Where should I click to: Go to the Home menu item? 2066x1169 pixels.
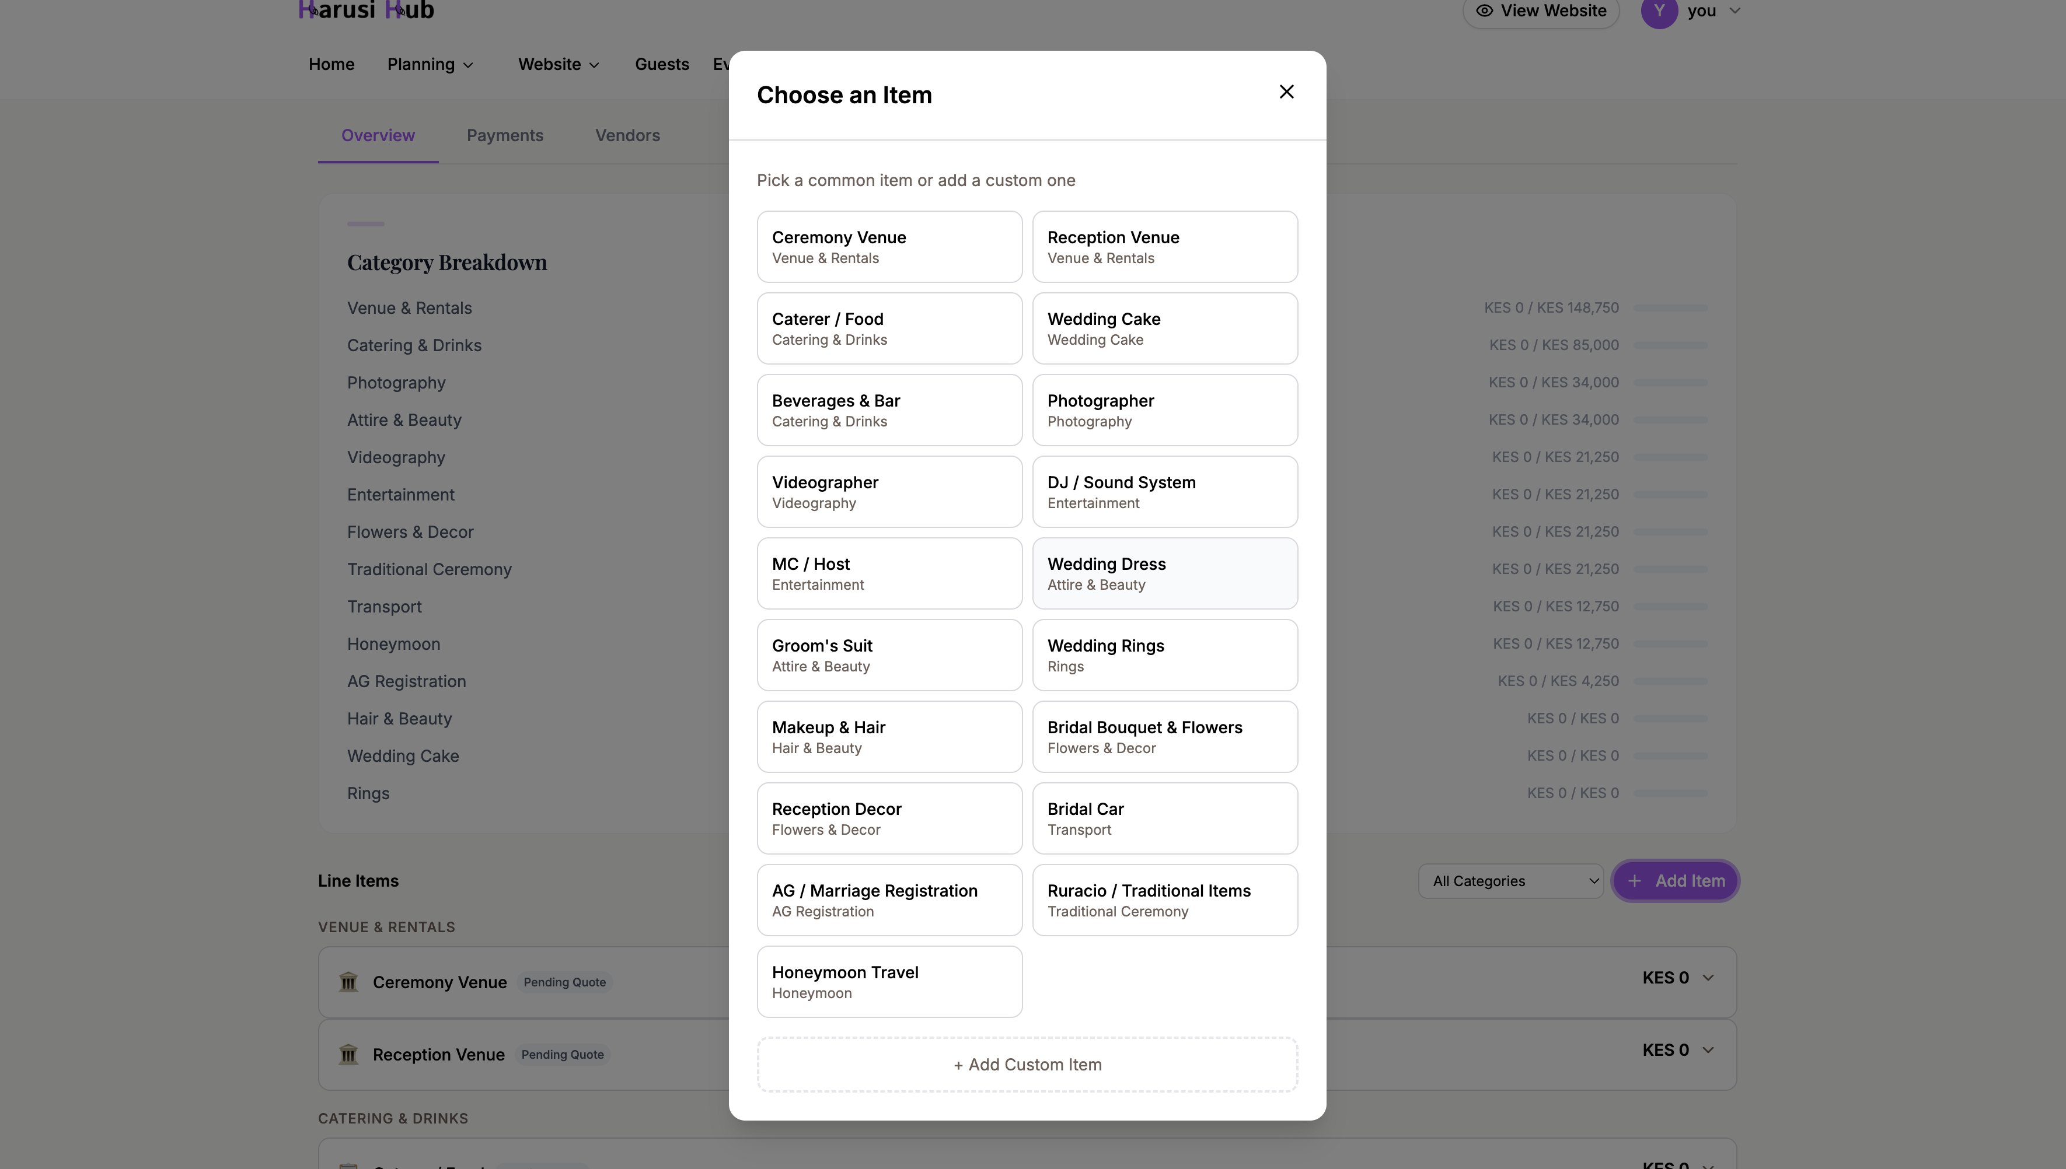331,64
